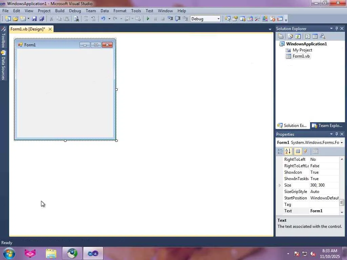Select Form1.vb in Solution Explorer
This screenshot has width=347, height=260.
[x=301, y=56]
